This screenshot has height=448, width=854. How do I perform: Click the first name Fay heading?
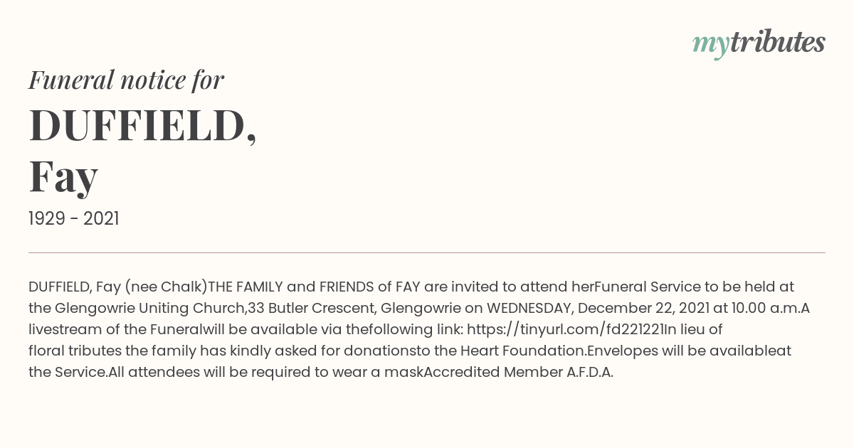pyautogui.click(x=63, y=178)
